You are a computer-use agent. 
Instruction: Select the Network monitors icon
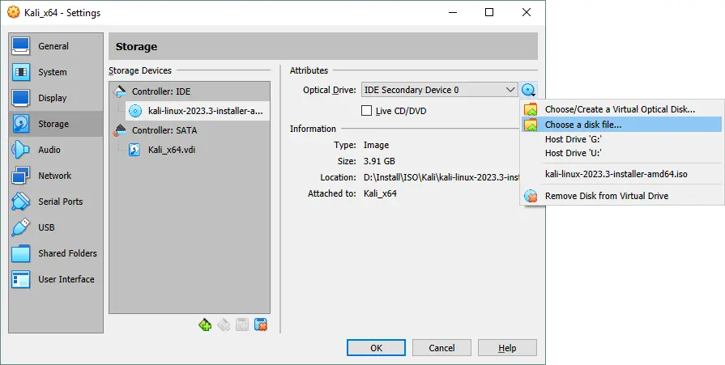[x=21, y=176]
